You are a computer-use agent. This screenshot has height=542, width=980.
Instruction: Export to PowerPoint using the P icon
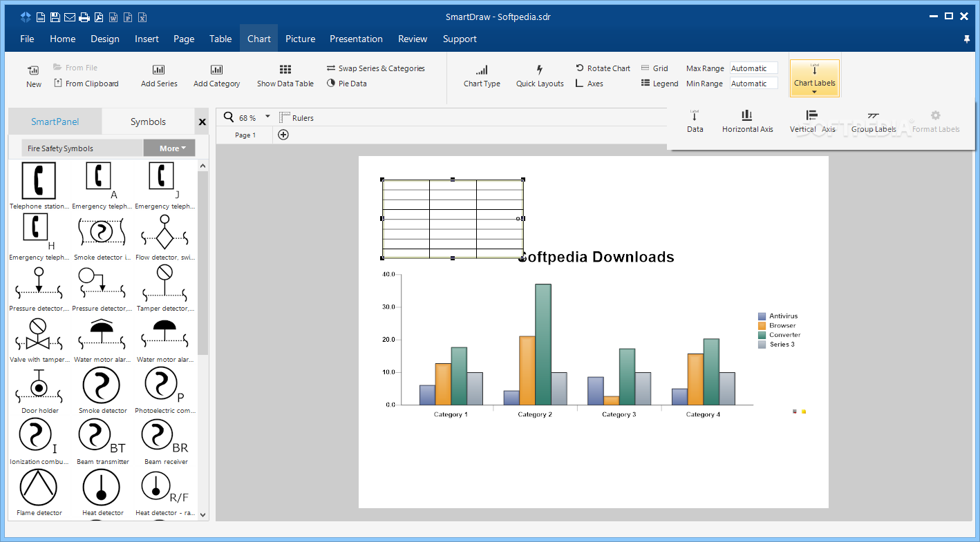[128, 17]
